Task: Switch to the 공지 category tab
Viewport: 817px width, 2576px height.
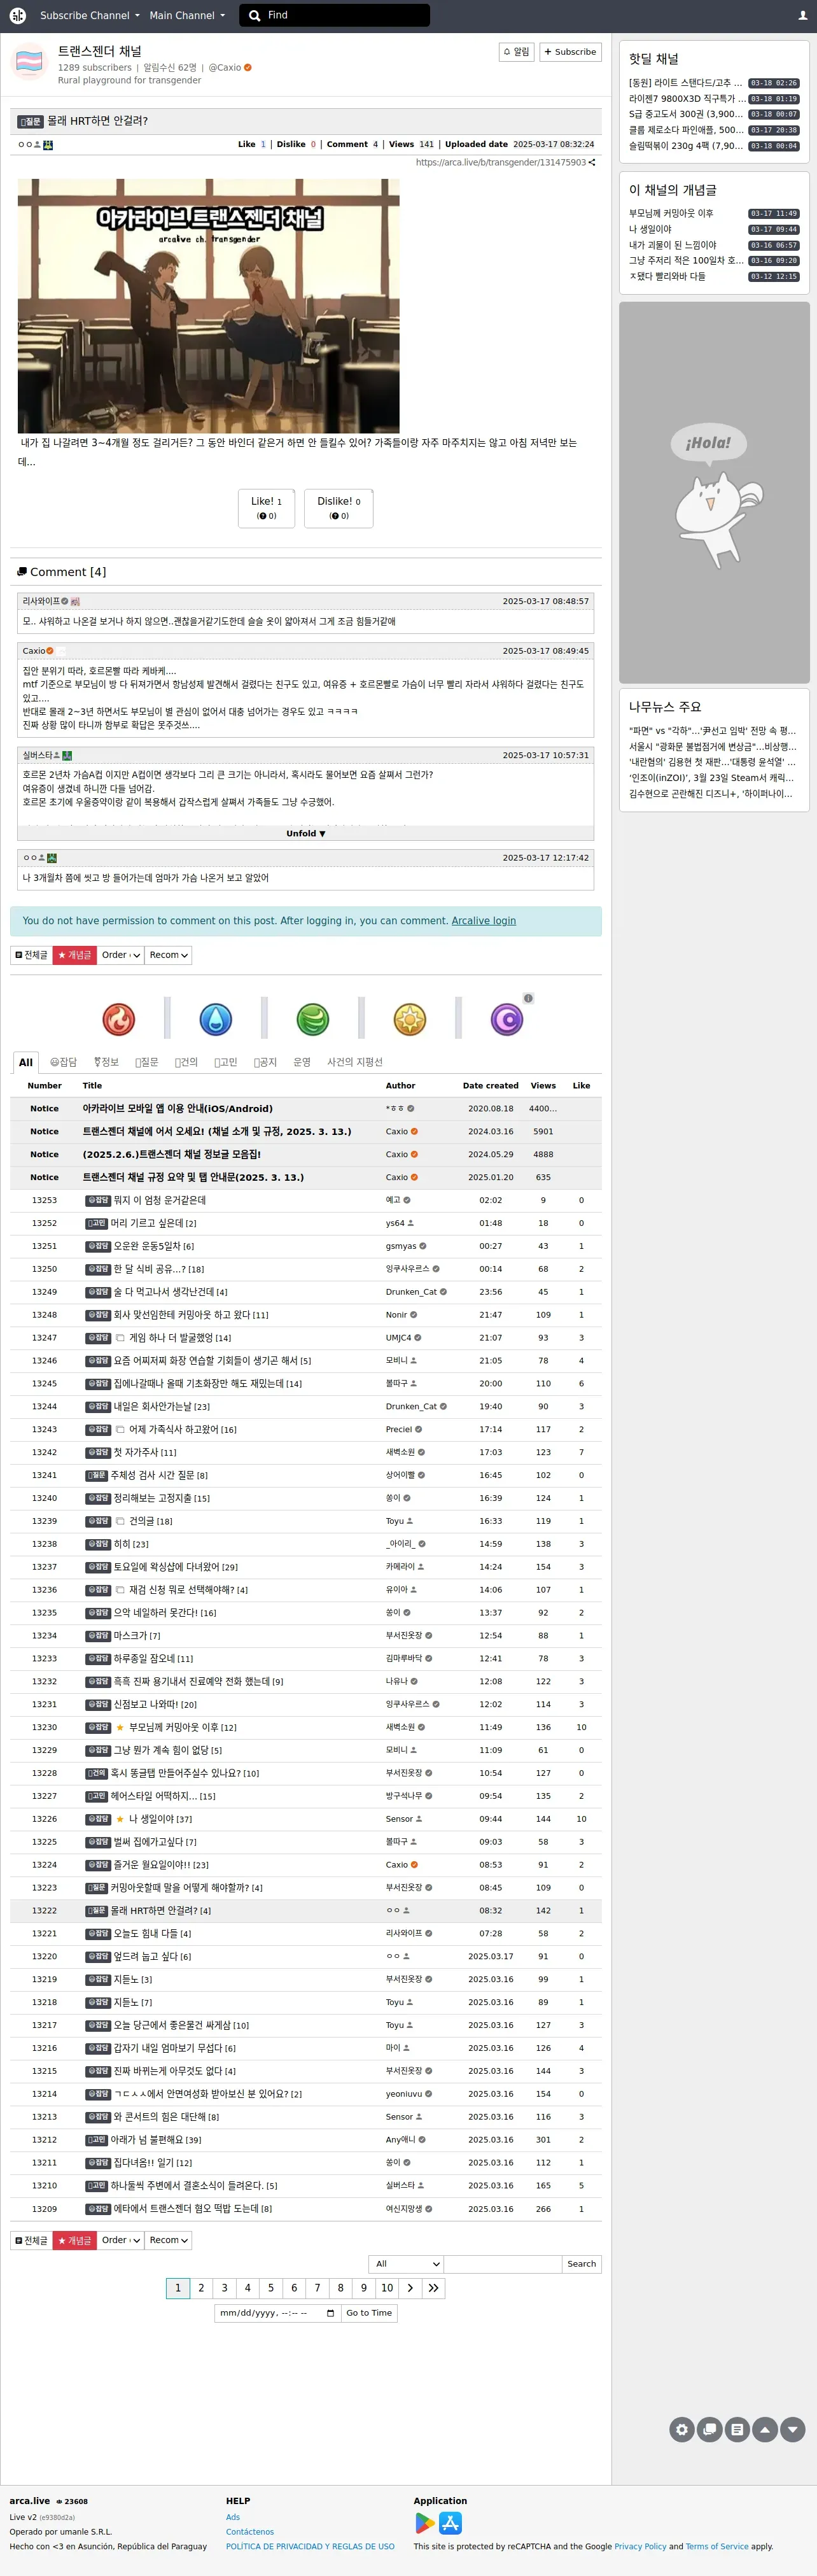Action: 265,1062
